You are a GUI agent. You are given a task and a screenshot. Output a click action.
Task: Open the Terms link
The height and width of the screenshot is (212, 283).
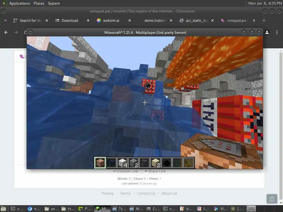pyautogui.click(x=125, y=193)
